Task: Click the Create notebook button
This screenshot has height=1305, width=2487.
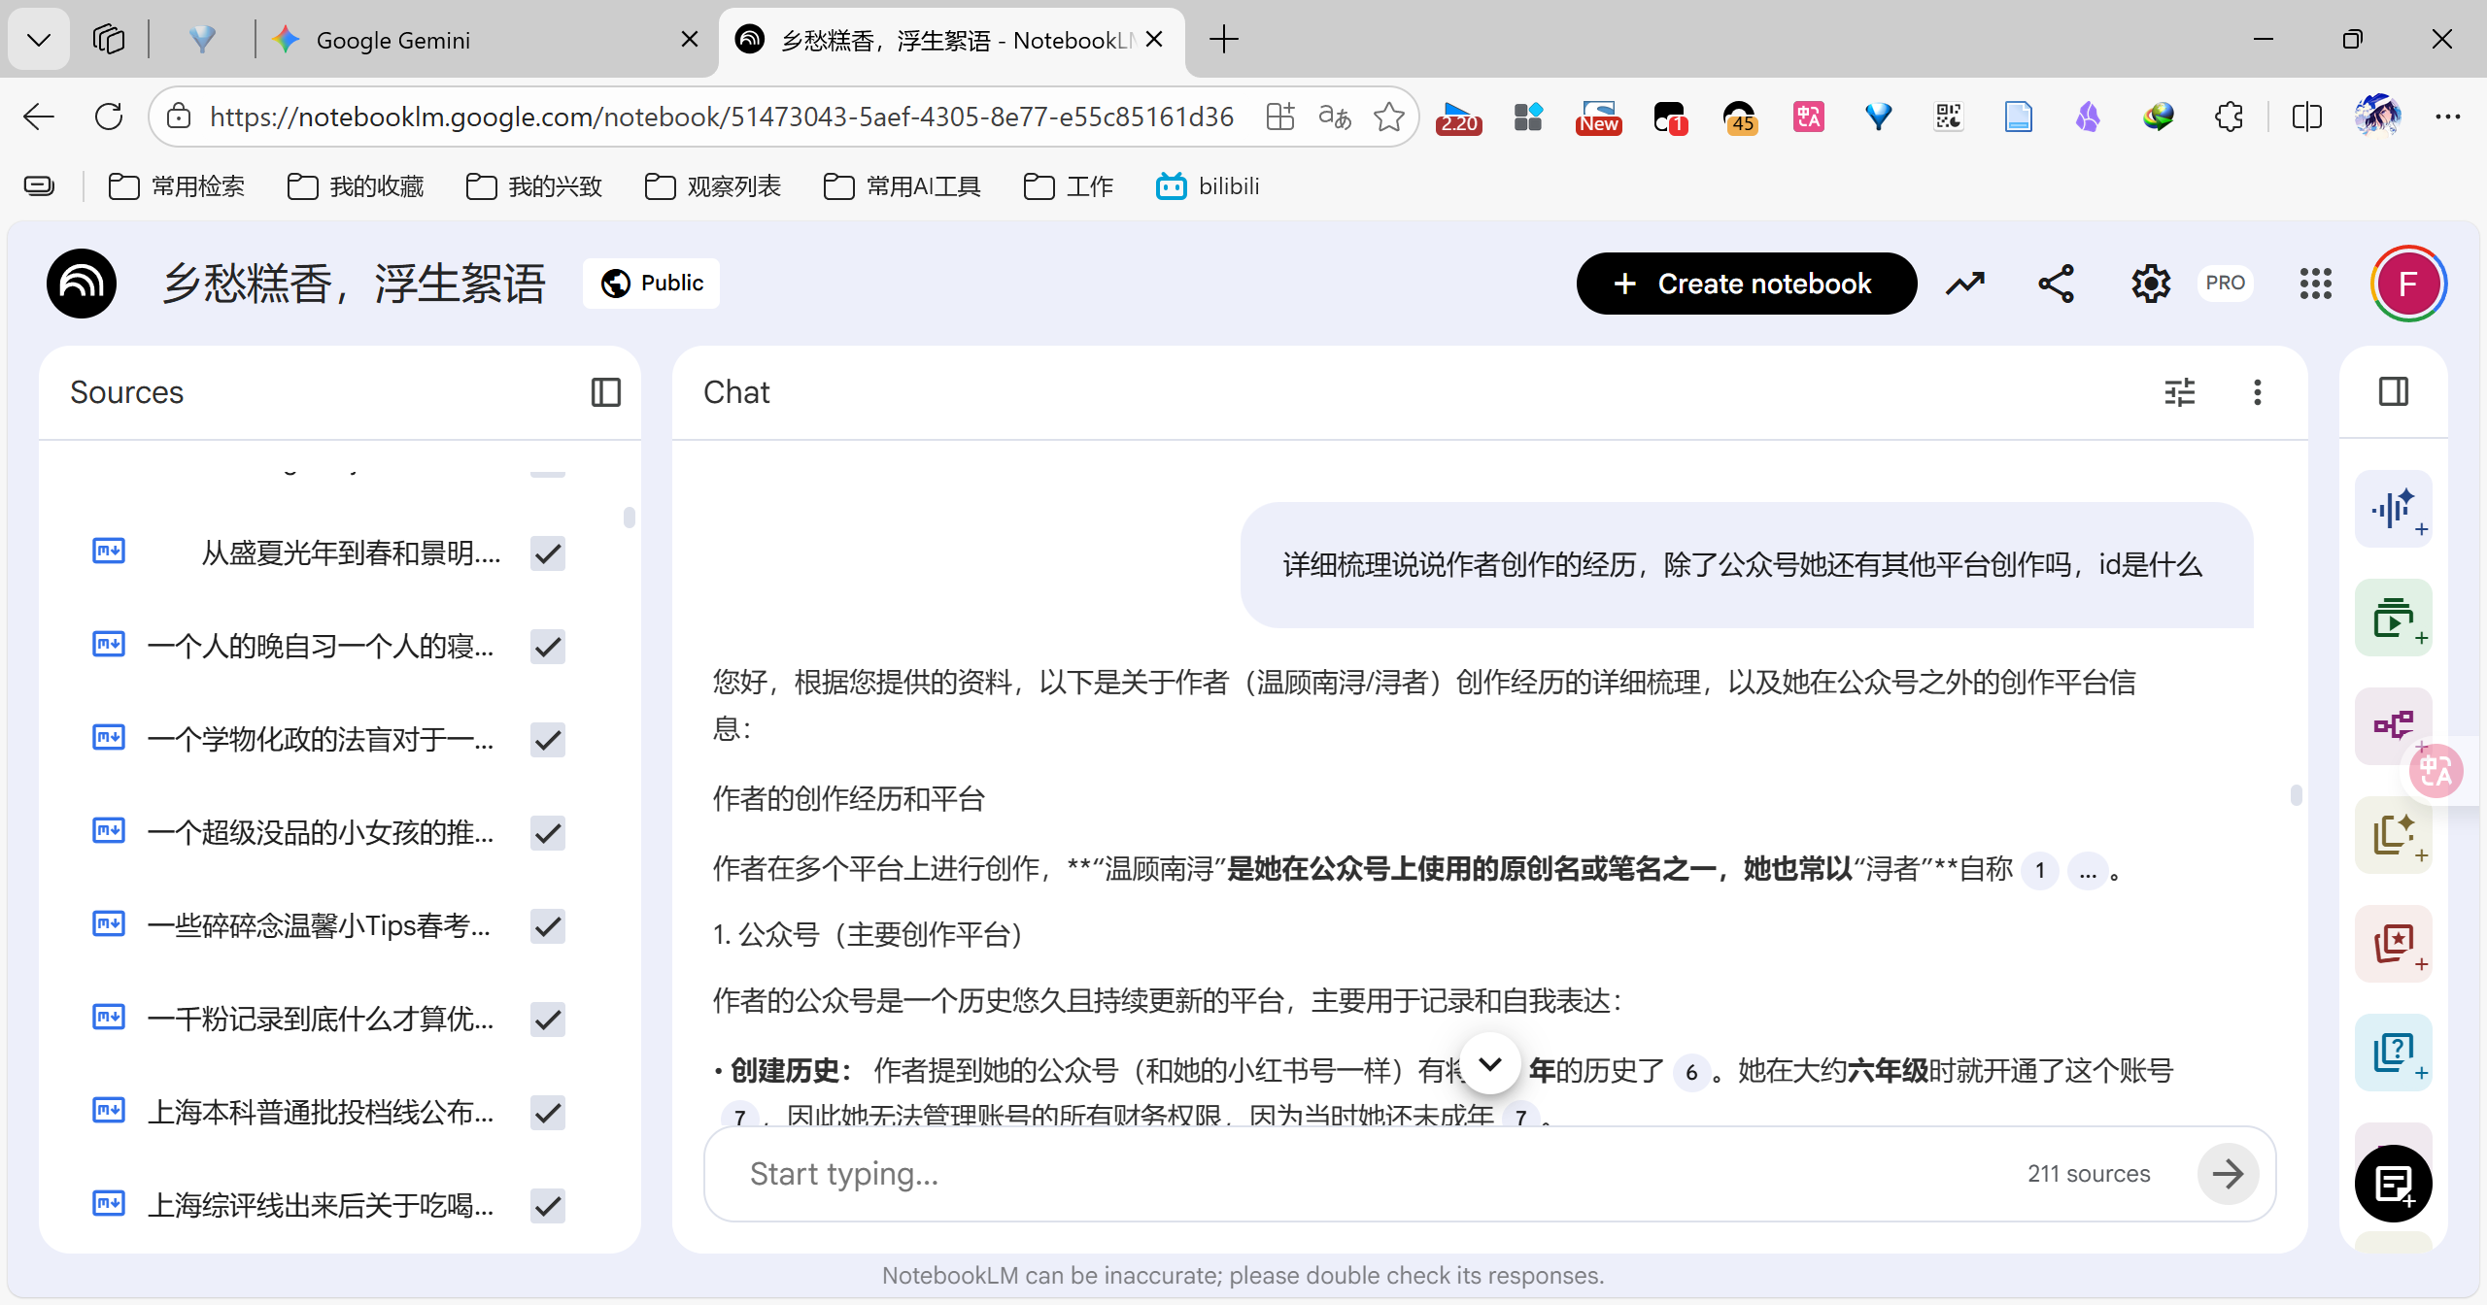Action: (x=1746, y=284)
